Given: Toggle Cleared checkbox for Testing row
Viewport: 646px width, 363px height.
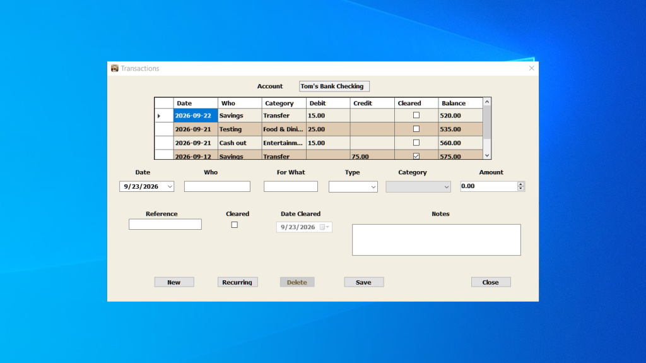Looking at the screenshot, I should point(416,129).
